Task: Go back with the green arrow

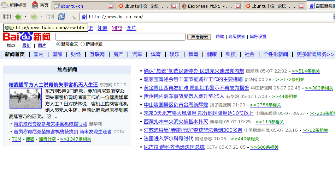Action: 18,17
